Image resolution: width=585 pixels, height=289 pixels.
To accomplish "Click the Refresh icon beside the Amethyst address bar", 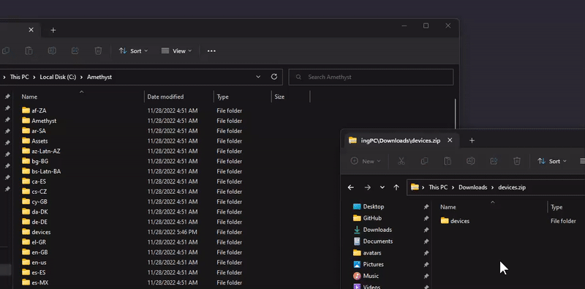I will 273,77.
